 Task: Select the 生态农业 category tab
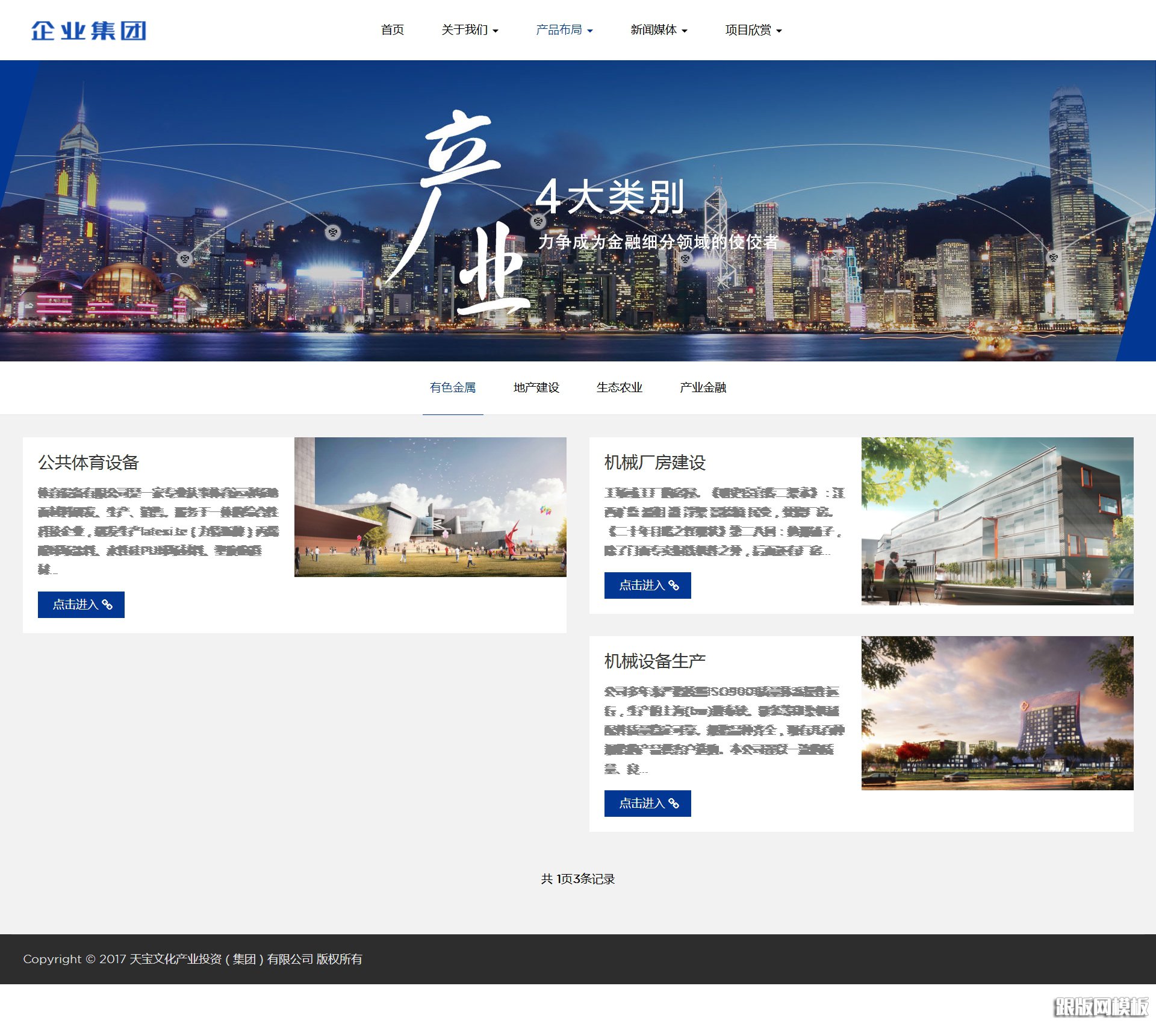pyautogui.click(x=620, y=388)
